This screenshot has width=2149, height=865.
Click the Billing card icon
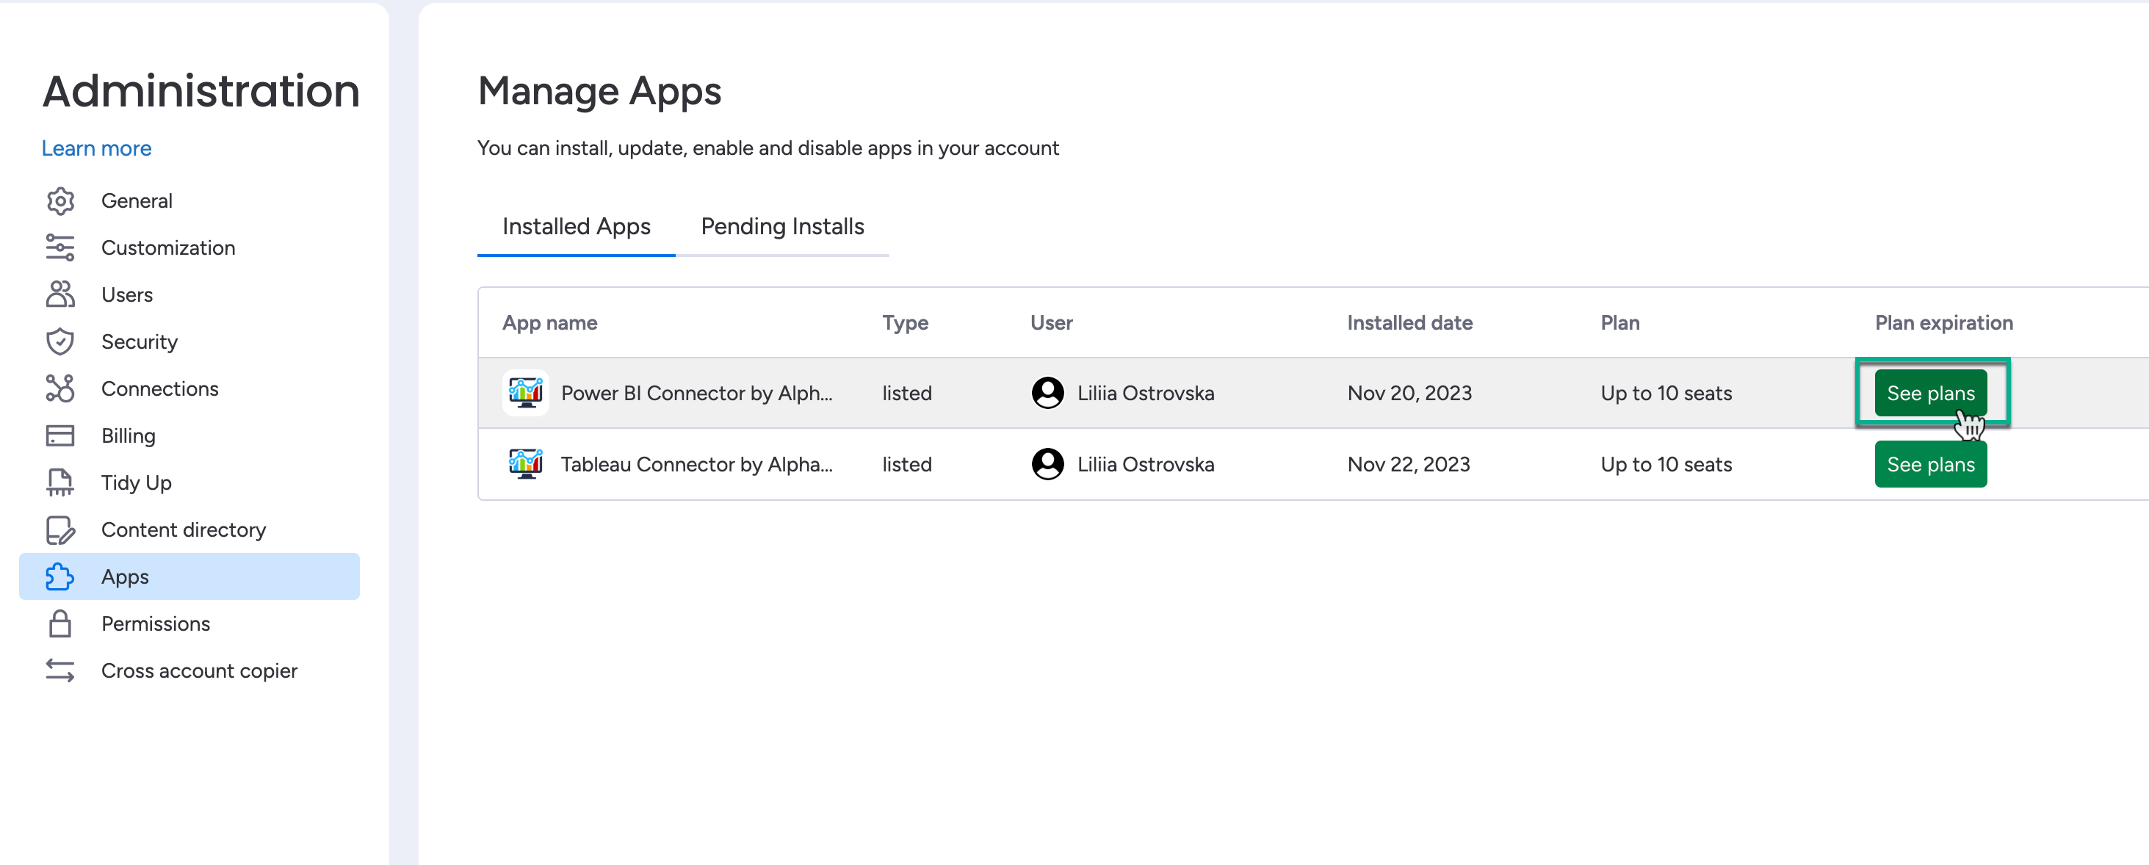tap(60, 435)
